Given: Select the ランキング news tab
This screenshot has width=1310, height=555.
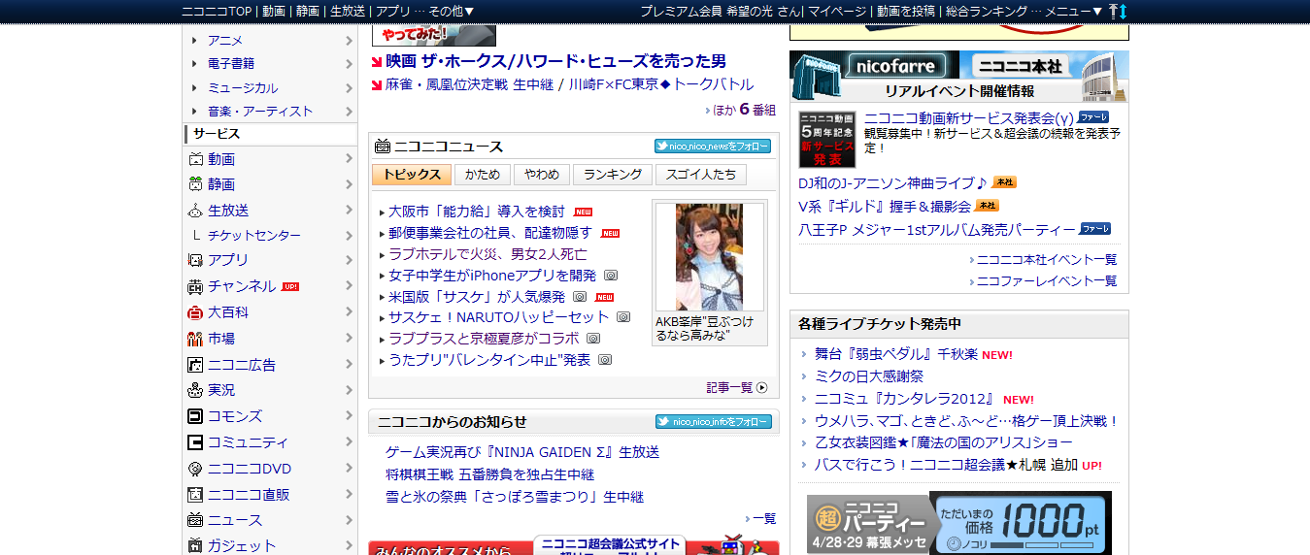Looking at the screenshot, I should 612,175.
